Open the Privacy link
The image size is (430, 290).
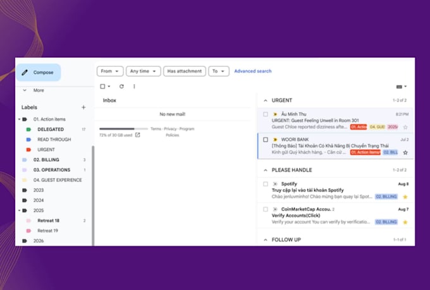170,129
